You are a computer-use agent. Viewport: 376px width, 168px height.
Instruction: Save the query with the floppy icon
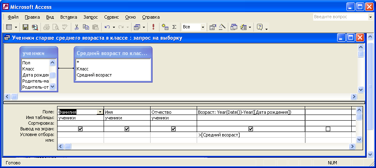[x=25, y=27]
